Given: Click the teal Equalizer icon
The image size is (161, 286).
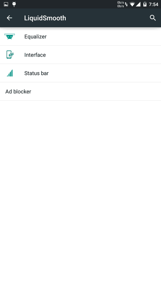Looking at the screenshot, I should 10,37.
